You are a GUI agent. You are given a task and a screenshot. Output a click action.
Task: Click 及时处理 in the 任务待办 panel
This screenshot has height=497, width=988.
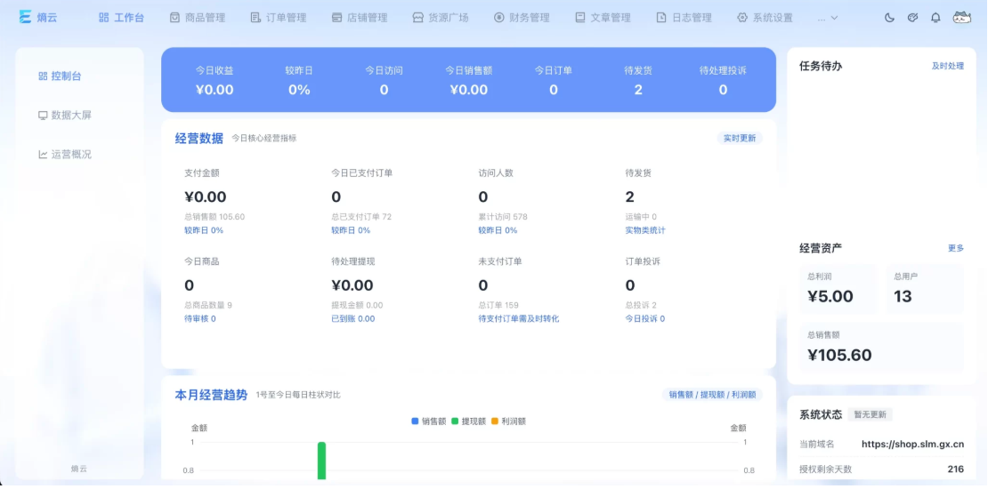tap(948, 66)
